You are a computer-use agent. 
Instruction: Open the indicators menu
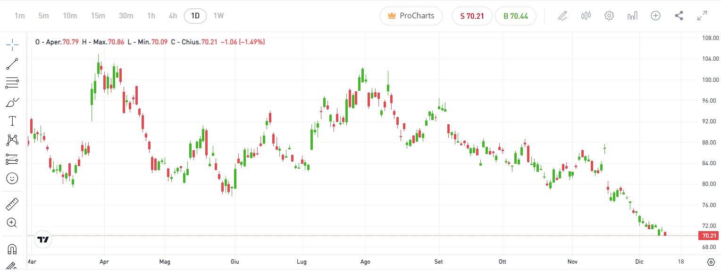[632, 16]
